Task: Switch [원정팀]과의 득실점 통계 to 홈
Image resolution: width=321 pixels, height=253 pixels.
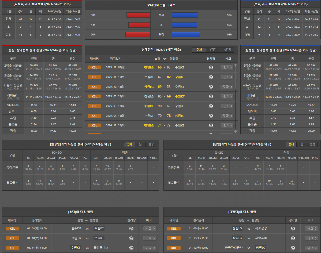Action: [140, 144]
